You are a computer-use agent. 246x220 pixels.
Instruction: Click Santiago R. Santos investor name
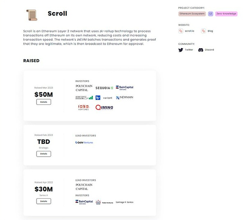coord(124,202)
